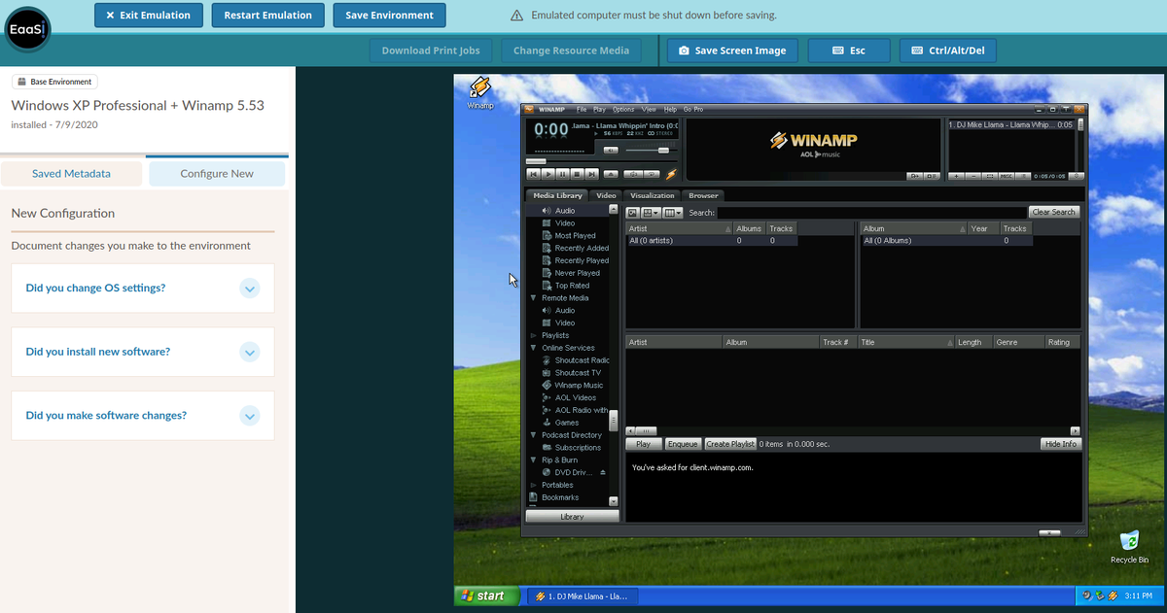Click the Winamp seek bar
The image size is (1167, 613).
pos(602,161)
